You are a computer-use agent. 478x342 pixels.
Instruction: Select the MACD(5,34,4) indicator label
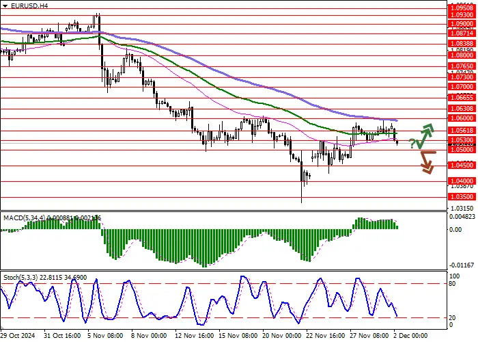tap(25, 218)
